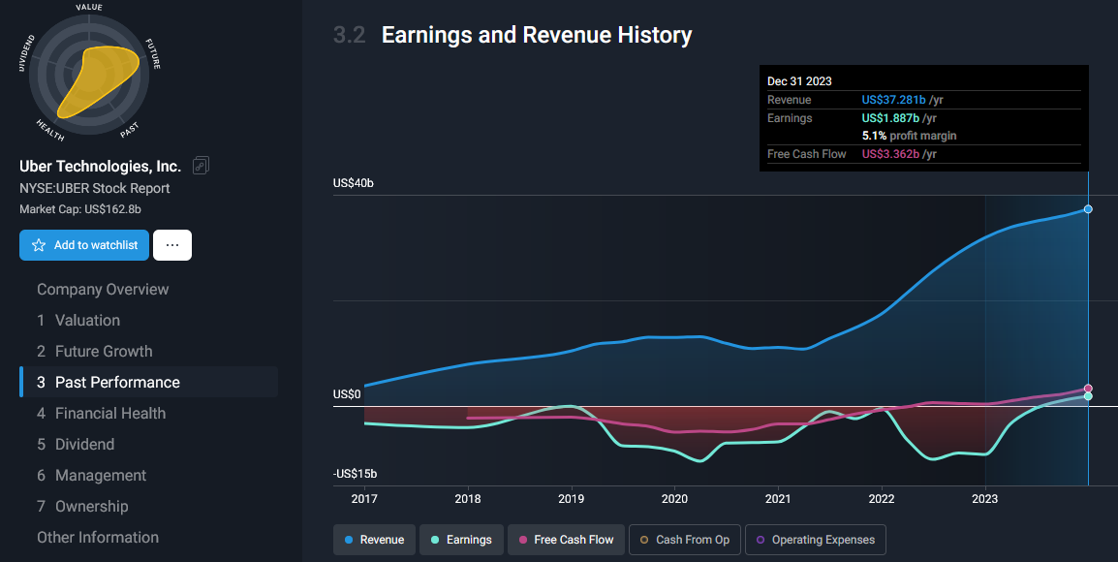Click the 3.2 section number
The height and width of the screenshot is (562, 1118).
click(350, 35)
